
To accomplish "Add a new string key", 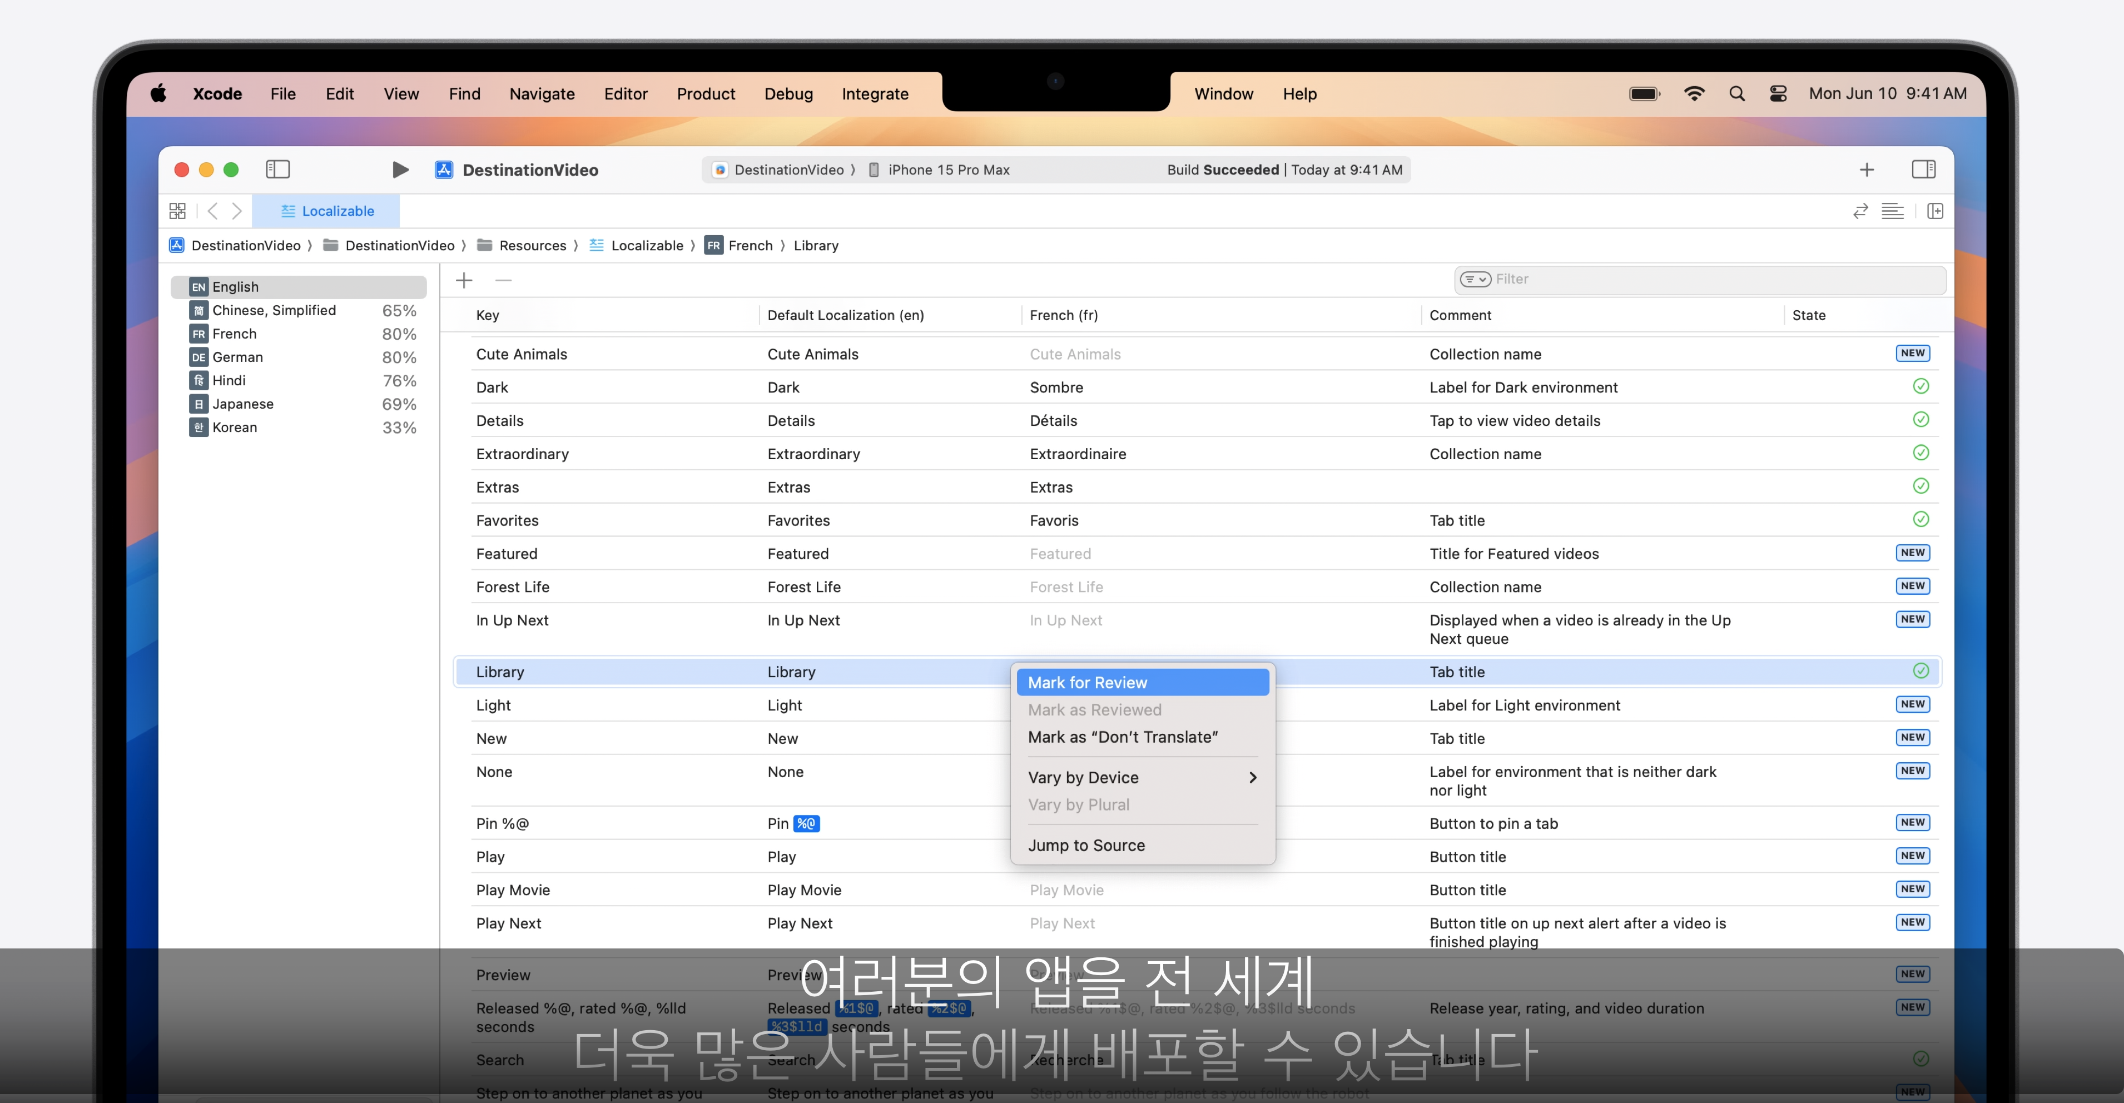I will tap(464, 280).
